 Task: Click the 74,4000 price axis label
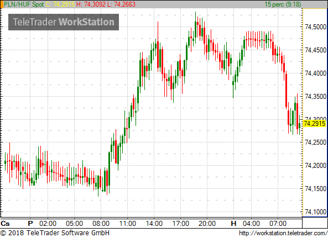pyautogui.click(x=315, y=73)
